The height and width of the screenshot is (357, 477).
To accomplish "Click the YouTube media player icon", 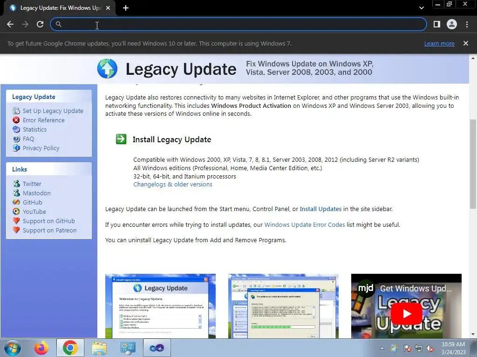I will 16,212.
